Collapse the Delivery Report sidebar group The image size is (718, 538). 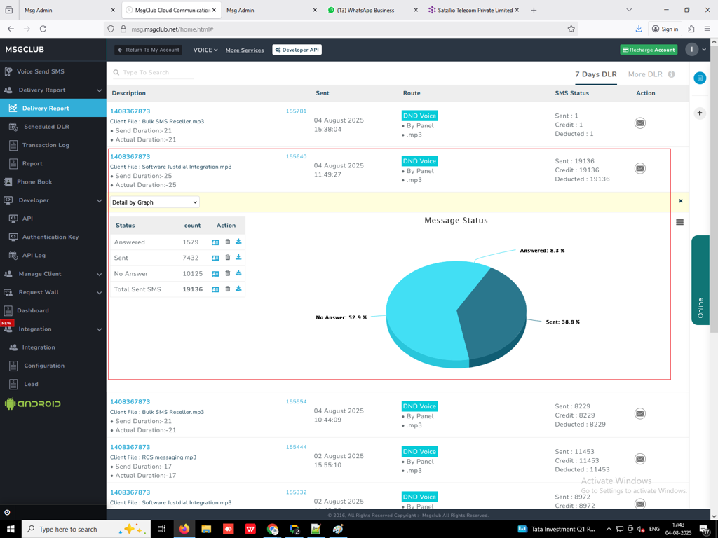(100, 90)
